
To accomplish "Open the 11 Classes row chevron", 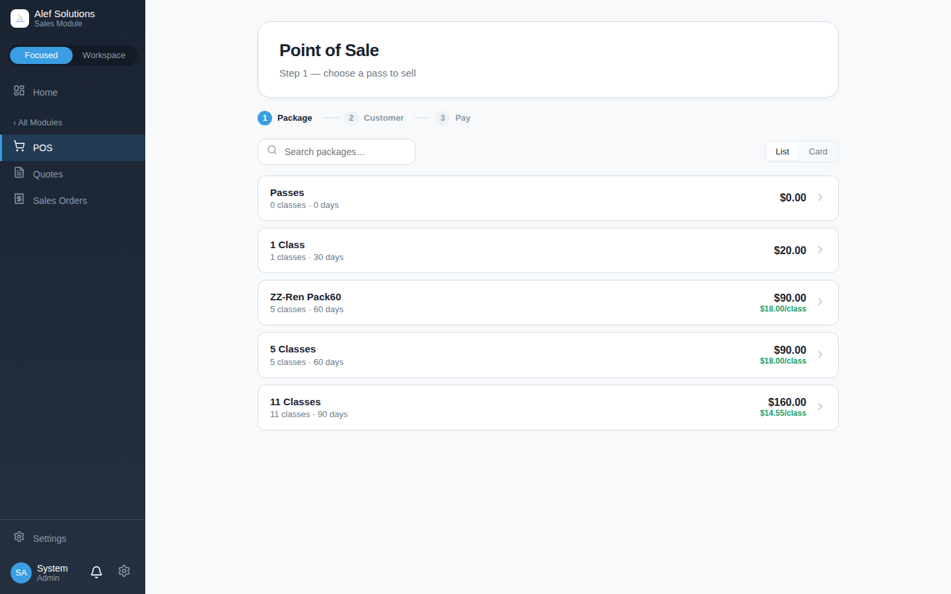I will click(x=820, y=407).
